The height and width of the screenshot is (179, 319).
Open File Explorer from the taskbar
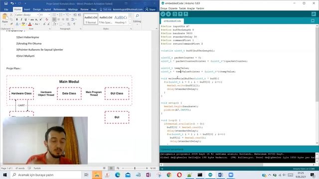[x=97, y=175]
